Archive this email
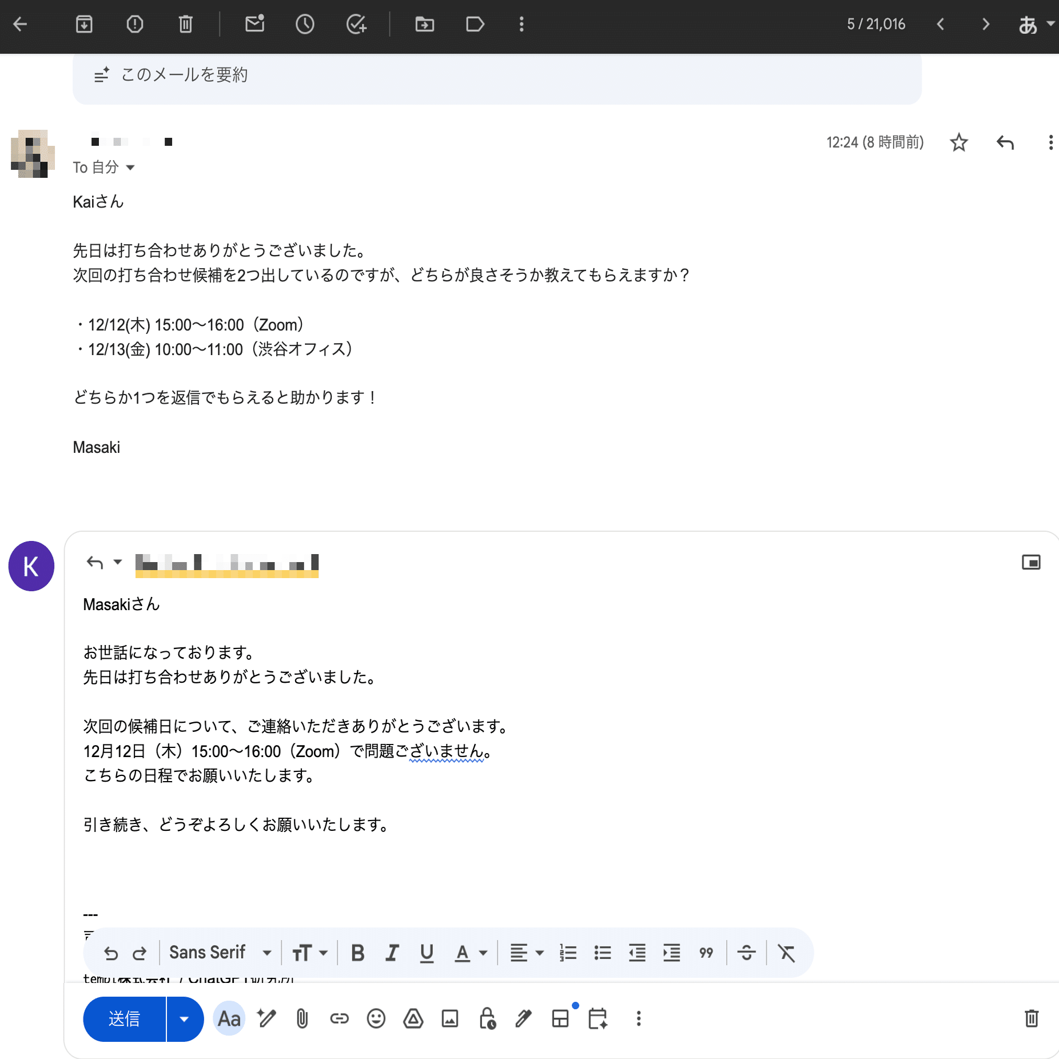1059x1059 pixels. (84, 25)
